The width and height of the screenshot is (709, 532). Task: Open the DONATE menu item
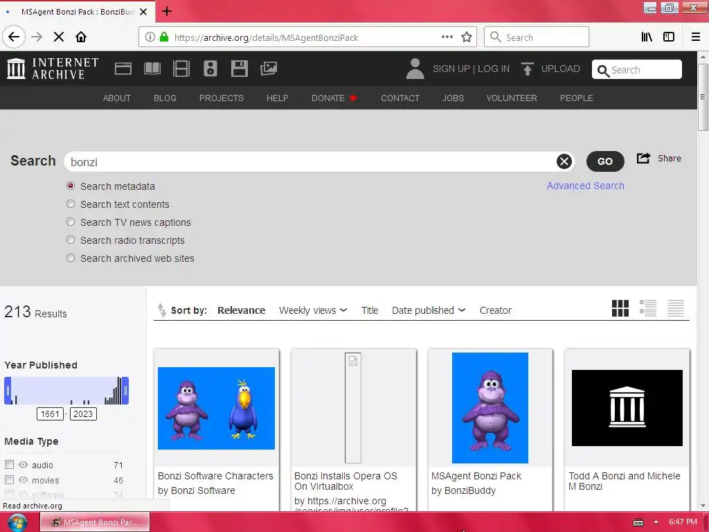coord(334,98)
